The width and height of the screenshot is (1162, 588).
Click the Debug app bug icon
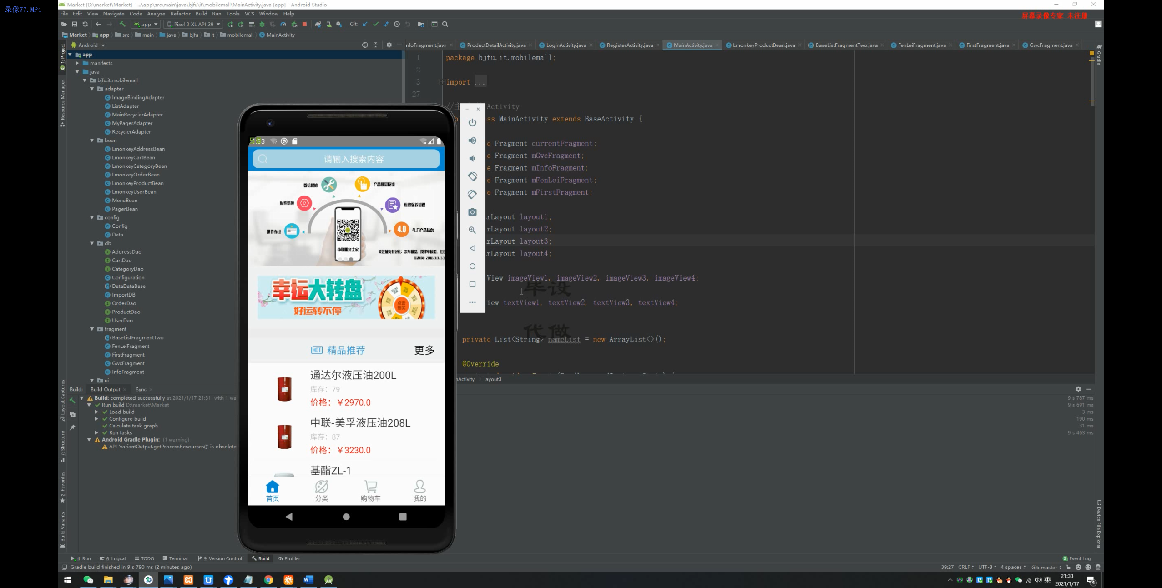pos(262,24)
